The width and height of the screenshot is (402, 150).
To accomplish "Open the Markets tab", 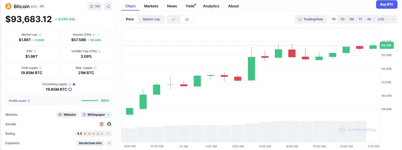I will click(151, 6).
